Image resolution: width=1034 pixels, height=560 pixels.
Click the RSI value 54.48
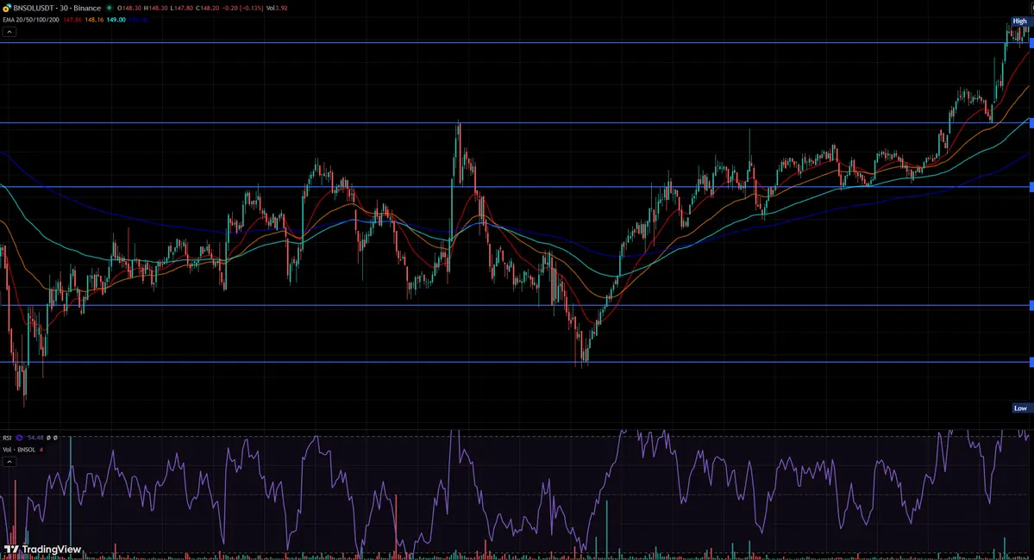[x=35, y=438]
